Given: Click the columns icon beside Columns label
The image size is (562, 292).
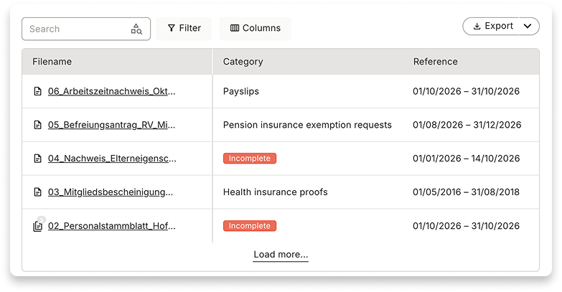Looking at the screenshot, I should tap(235, 28).
